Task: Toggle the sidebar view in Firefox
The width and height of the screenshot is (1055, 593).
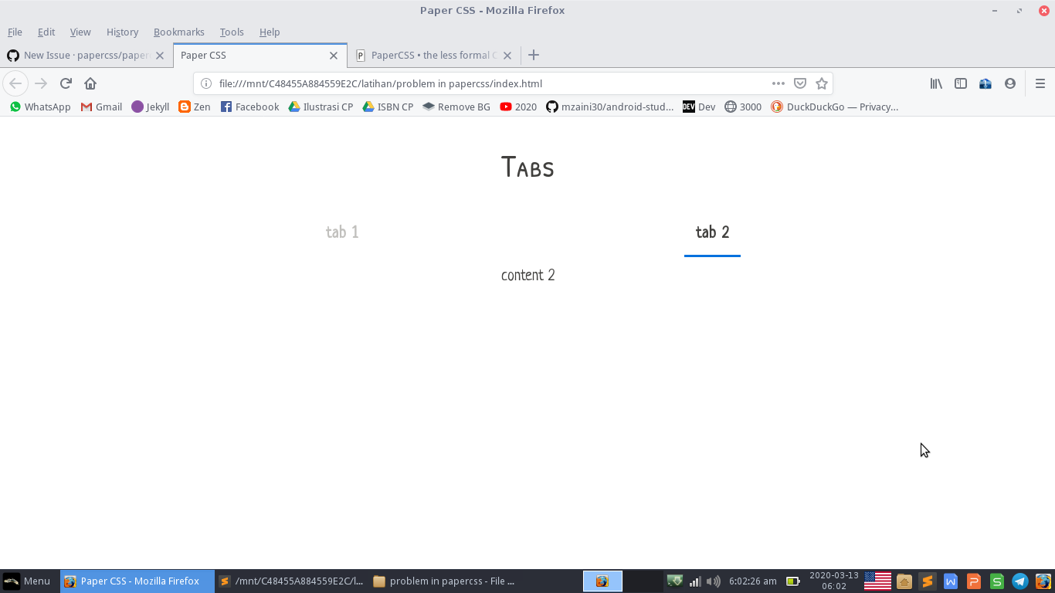Action: pyautogui.click(x=960, y=83)
